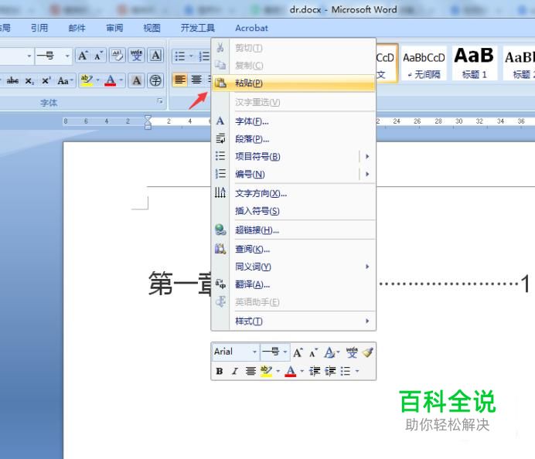Open mini toolbar font color dropdown arrow
This screenshot has width=535, height=459.
click(302, 371)
